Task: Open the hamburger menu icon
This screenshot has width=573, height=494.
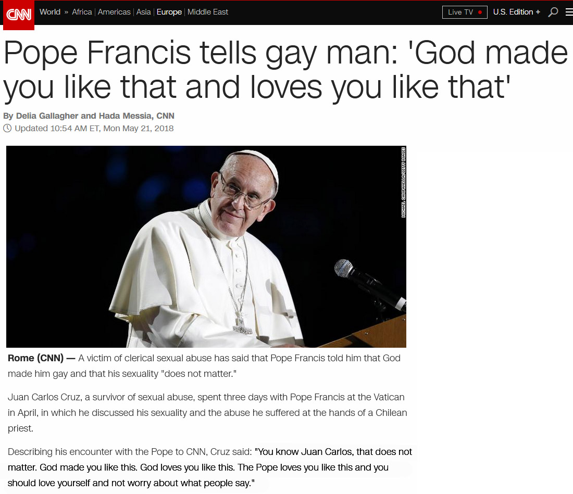Action: (569, 12)
